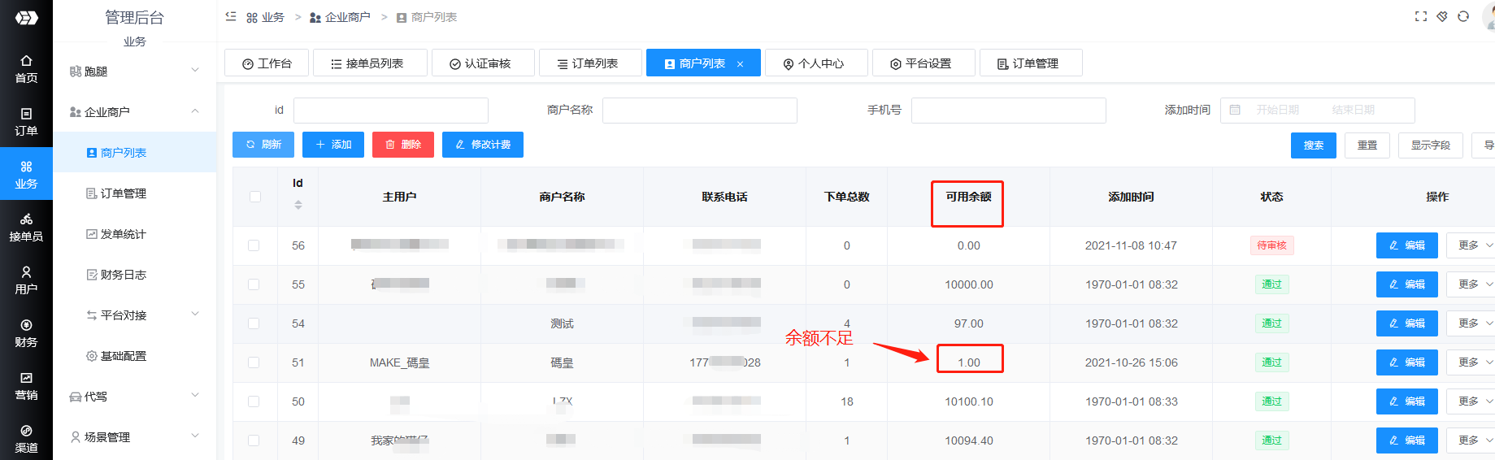Open 商户列表 in the sidebar

pyautogui.click(x=135, y=153)
